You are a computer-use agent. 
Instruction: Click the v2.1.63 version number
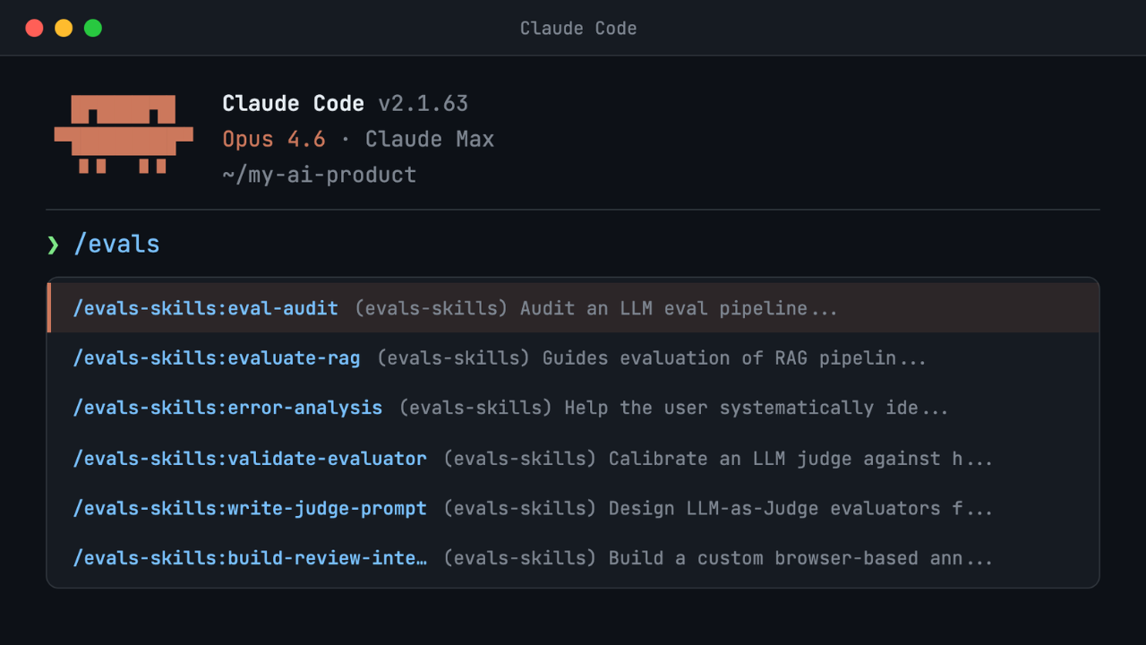coord(423,104)
